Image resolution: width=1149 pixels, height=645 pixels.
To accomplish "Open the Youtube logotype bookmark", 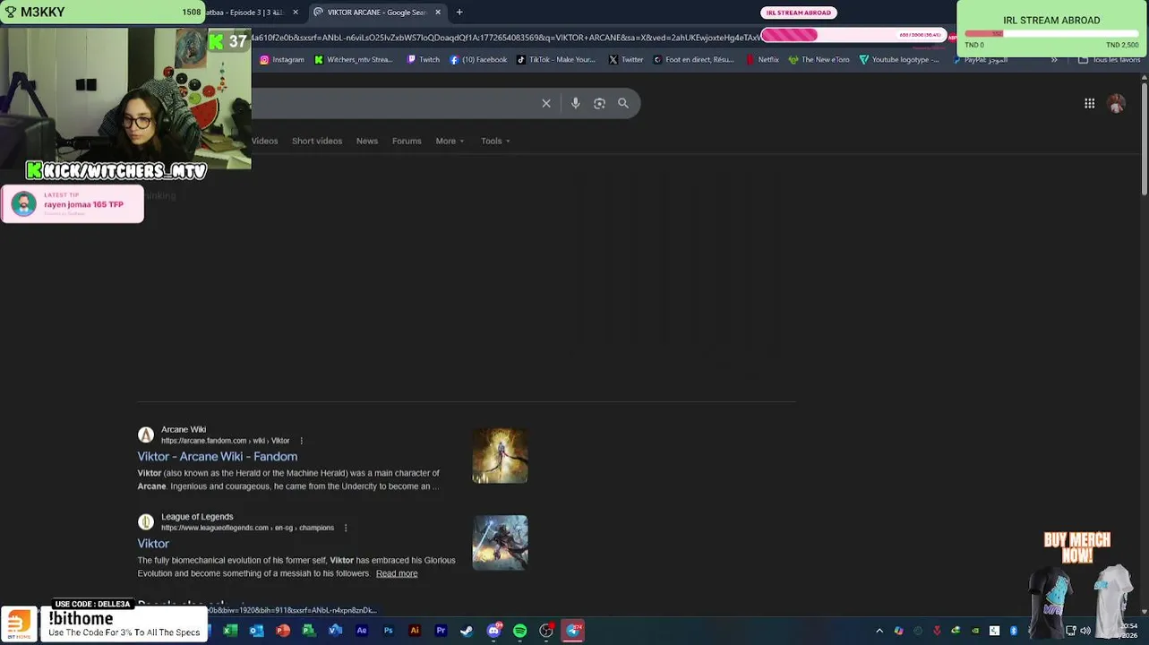I will [x=899, y=60].
